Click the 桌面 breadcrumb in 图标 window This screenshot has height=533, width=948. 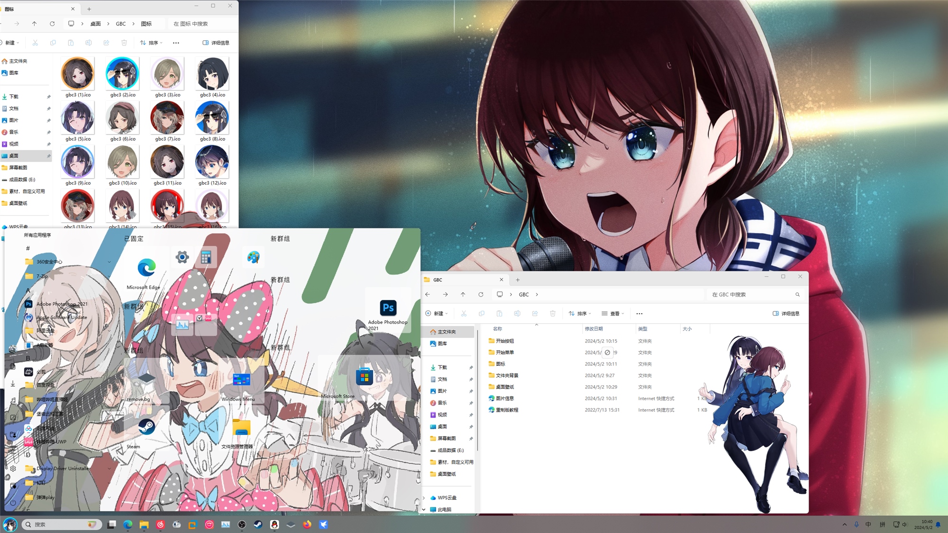(x=95, y=24)
